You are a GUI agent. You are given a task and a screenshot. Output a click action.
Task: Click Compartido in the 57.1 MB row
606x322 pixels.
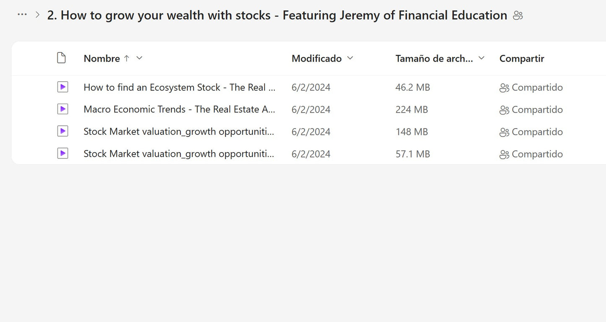[x=537, y=154]
